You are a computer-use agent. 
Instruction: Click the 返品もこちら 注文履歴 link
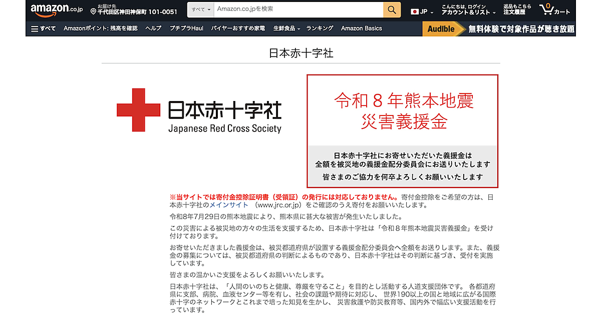[517, 9]
